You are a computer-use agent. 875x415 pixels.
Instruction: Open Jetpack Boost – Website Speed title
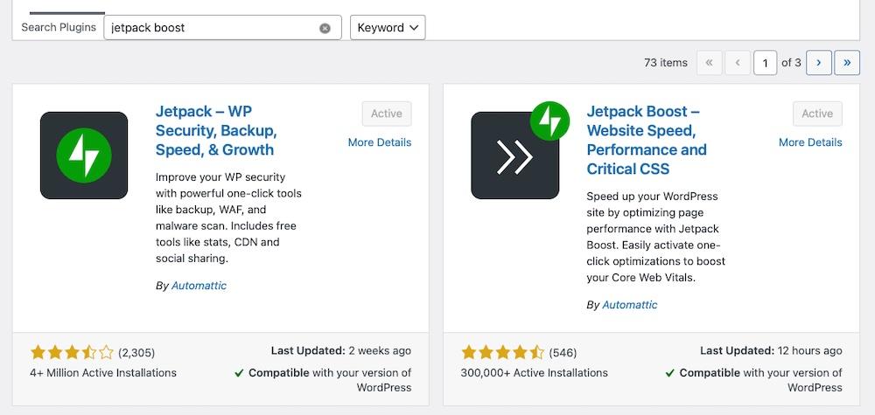pyautogui.click(x=647, y=140)
